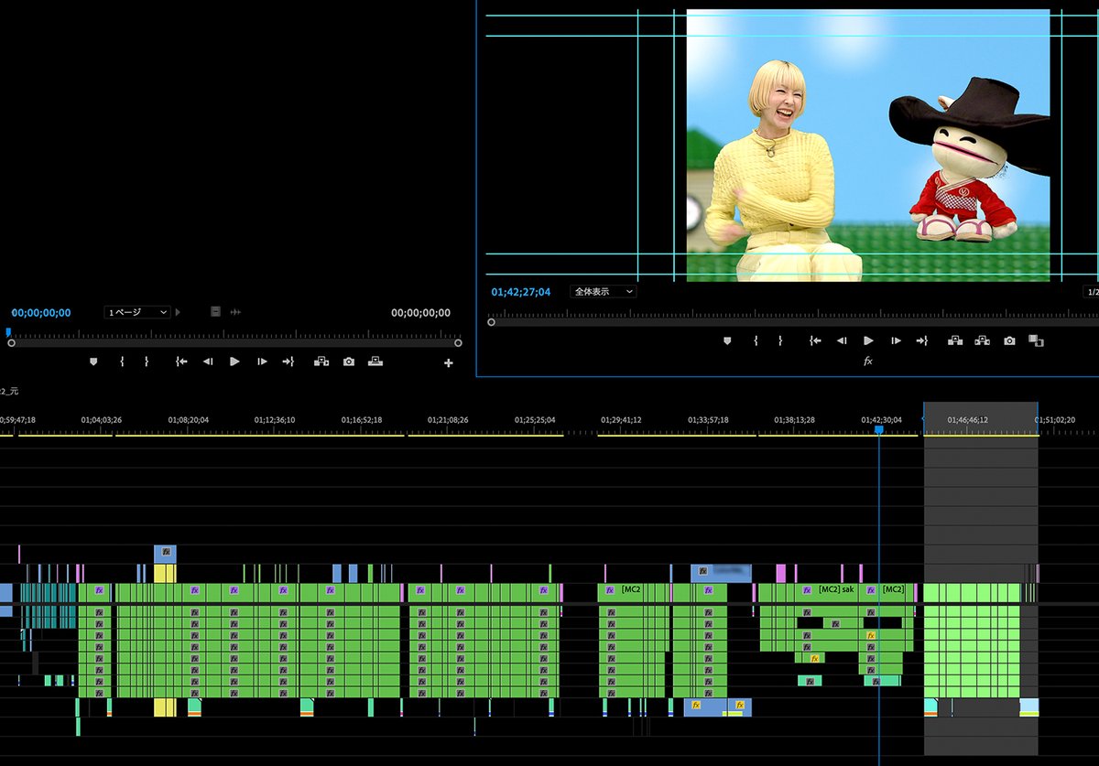The image size is (1099, 766).
Task: Click timeline playhead at 01;42;30;04
Action: 878,429
